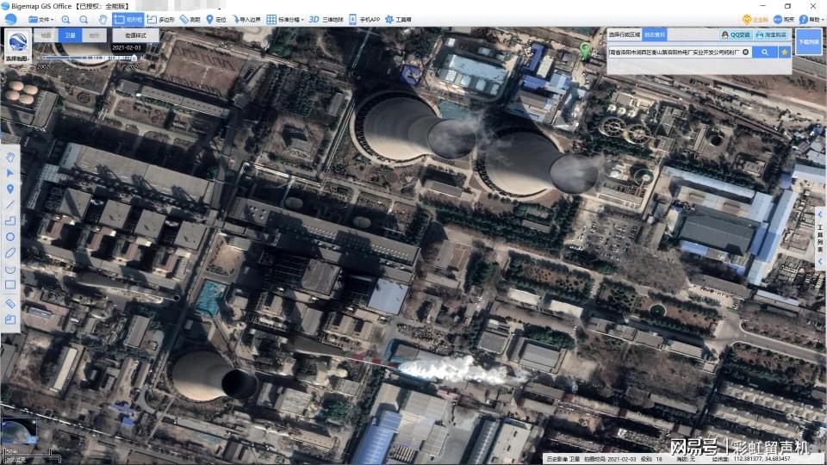Screen dimensions: 827x465
Task: Select the arrow pointer tool in left sidebar
Action: click(10, 172)
